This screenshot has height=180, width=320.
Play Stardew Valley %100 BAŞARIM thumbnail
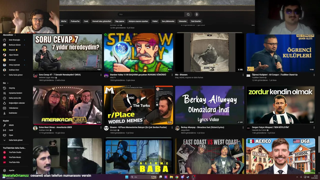[x=138, y=52]
